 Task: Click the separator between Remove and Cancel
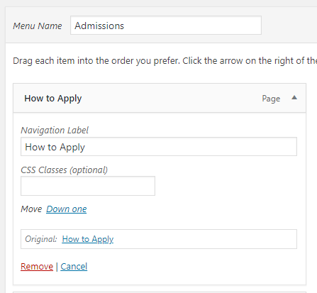pos(57,267)
